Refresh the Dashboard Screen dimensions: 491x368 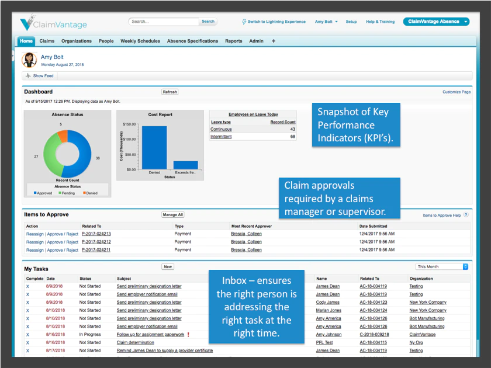[170, 92]
